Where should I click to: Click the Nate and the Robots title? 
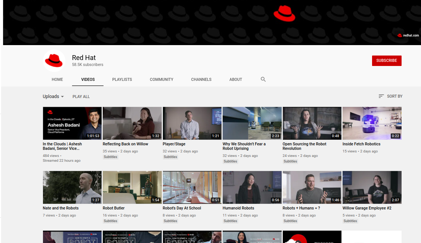point(61,208)
